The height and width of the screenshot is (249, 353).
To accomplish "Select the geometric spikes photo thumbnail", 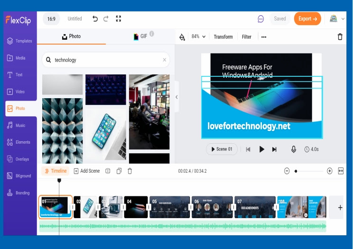I will [62, 131].
